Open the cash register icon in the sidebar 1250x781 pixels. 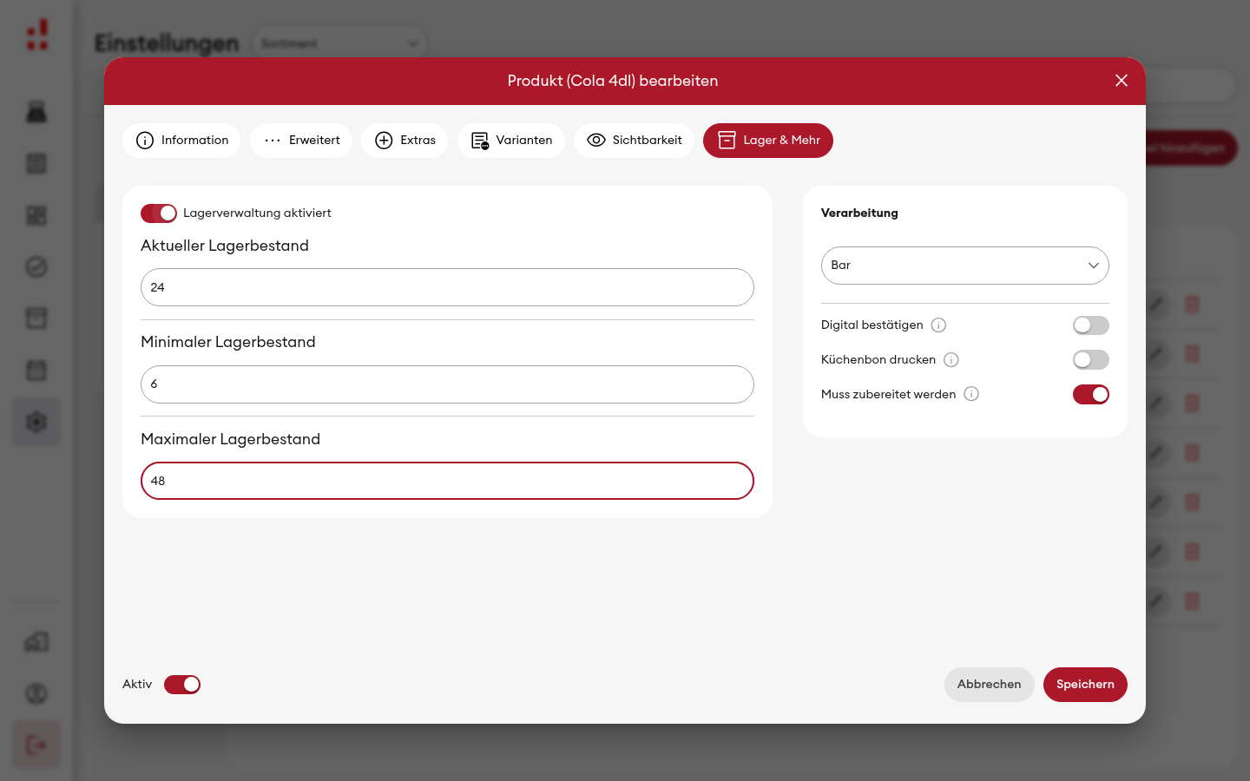[x=36, y=112]
